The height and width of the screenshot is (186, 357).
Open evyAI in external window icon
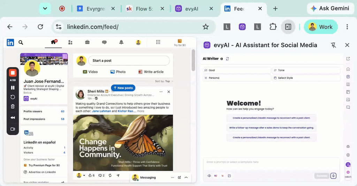pyautogui.click(x=348, y=59)
